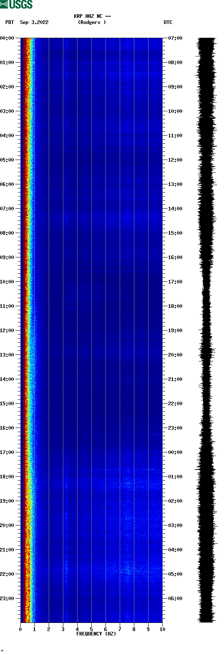Click the 19:00 PDT time label
The height and width of the screenshot is (655, 224).
pyautogui.click(x=7, y=501)
